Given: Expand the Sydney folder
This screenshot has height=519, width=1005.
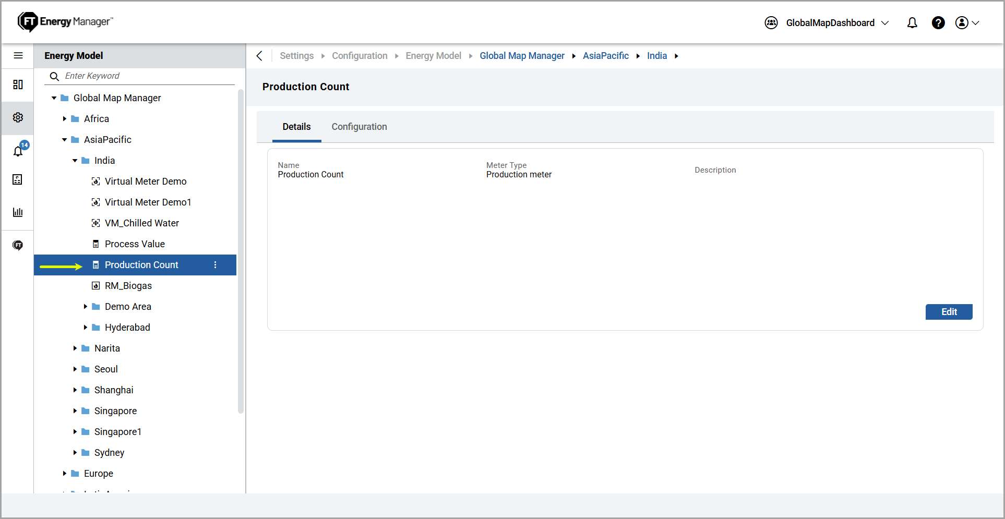Looking at the screenshot, I should click(75, 453).
